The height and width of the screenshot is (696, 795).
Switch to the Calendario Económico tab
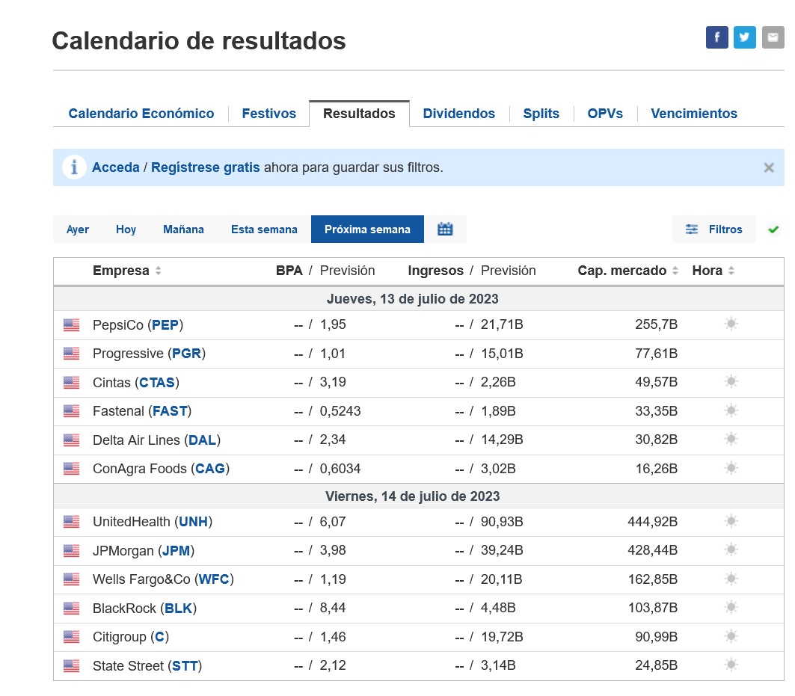pyautogui.click(x=141, y=114)
